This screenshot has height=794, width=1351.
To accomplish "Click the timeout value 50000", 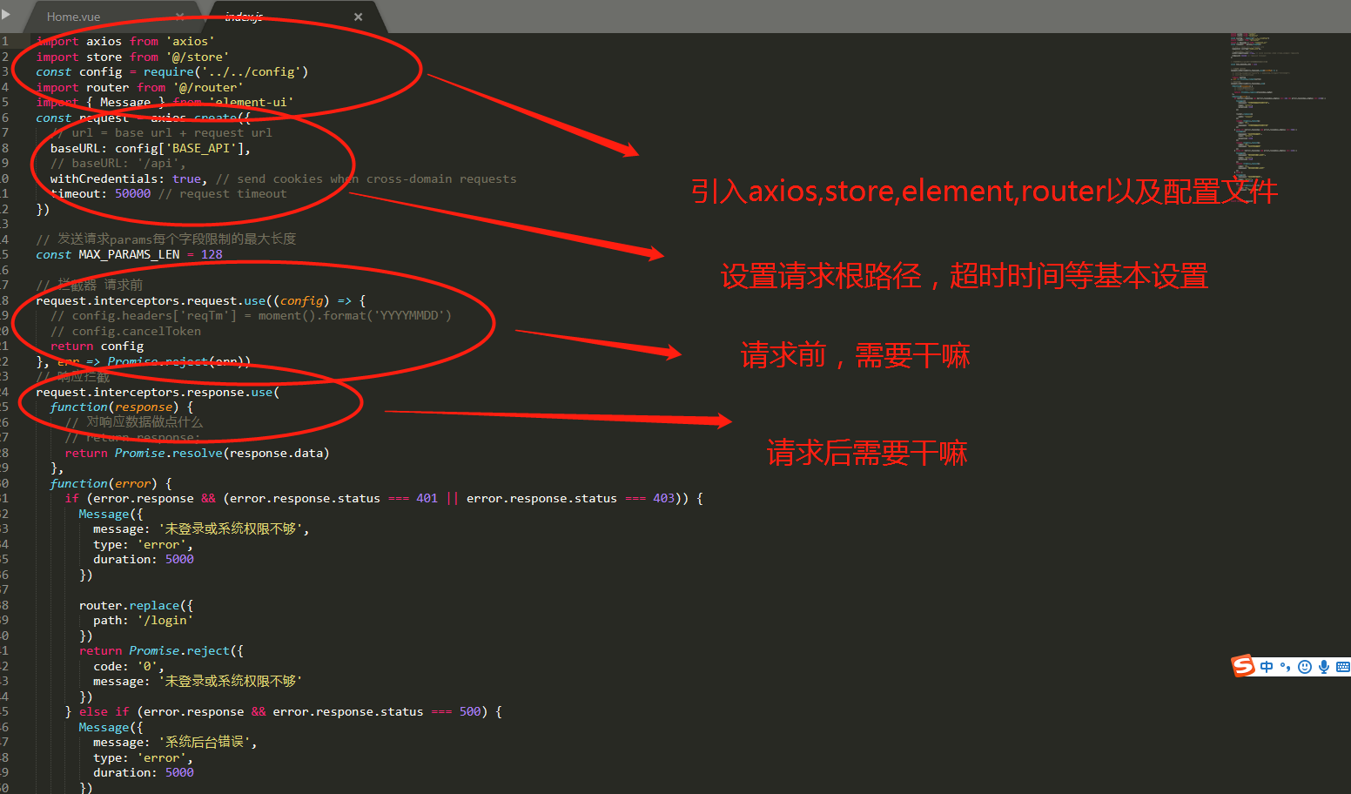I will click(133, 193).
